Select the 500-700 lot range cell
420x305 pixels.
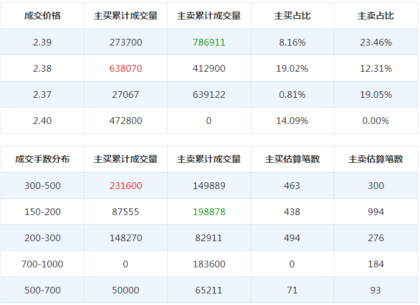pos(43,290)
